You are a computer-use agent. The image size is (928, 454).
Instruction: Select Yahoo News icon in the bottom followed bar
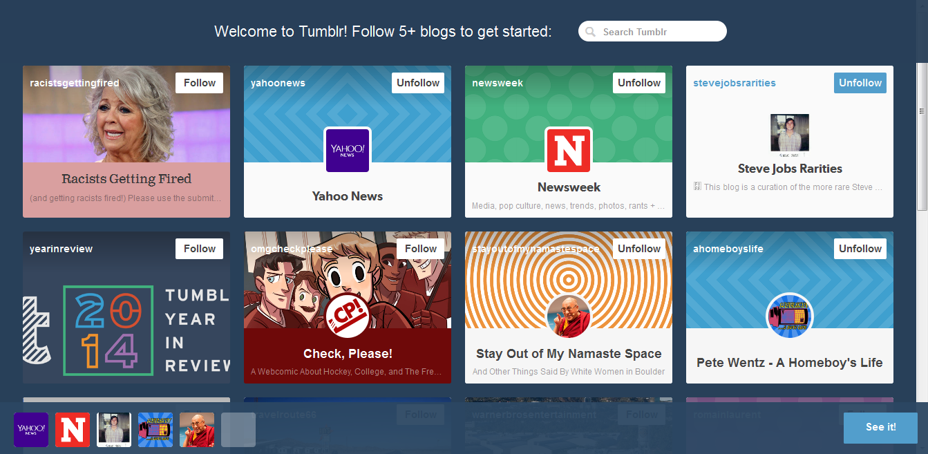coord(31,430)
